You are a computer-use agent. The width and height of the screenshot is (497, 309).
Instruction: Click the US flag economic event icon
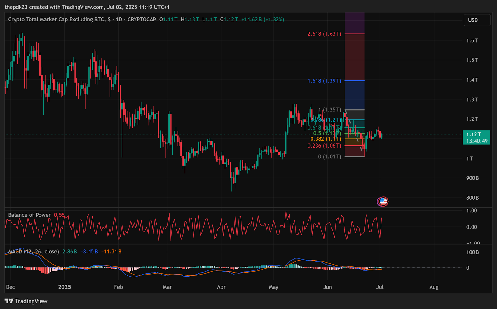(x=383, y=202)
